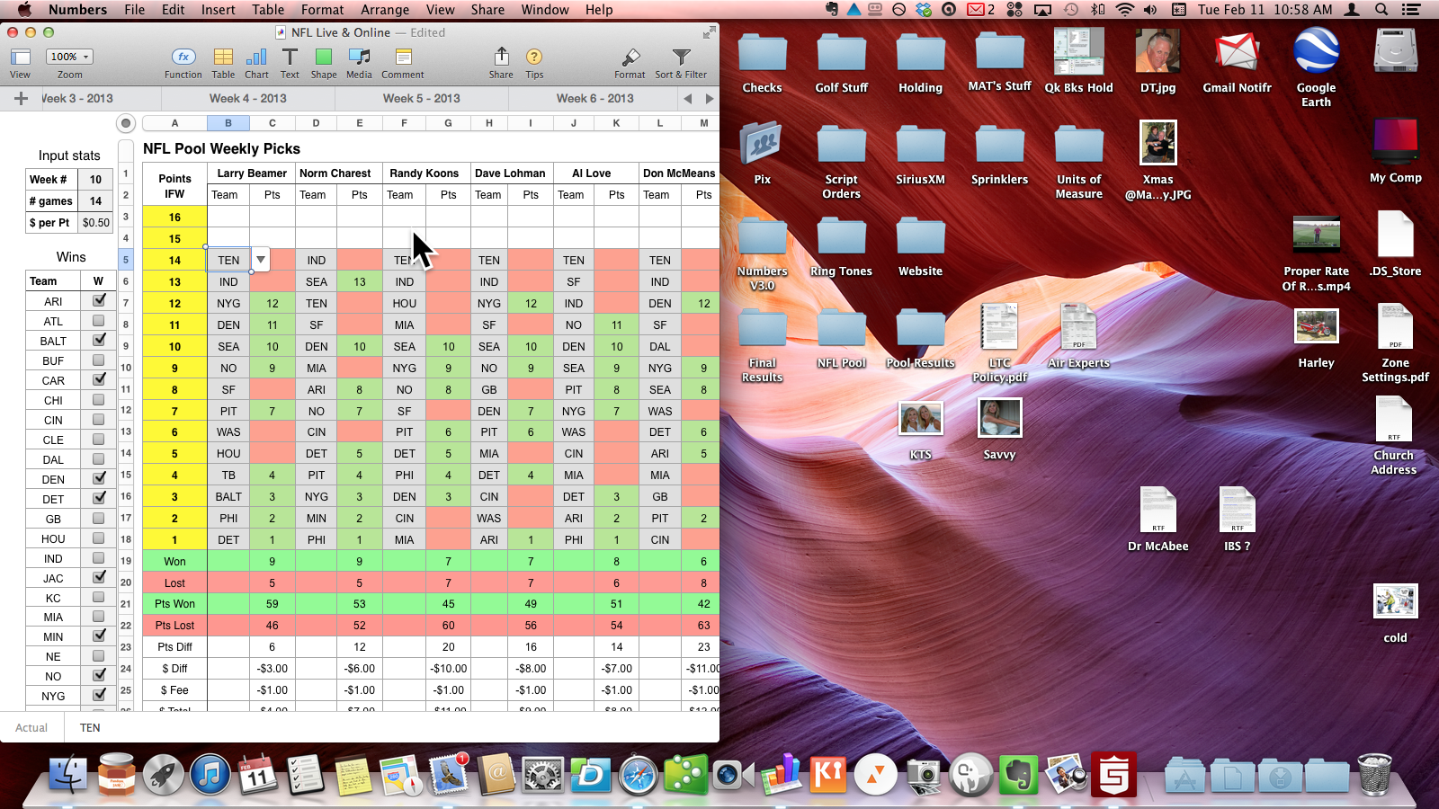Viewport: 1439px width, 809px height.
Task: Open the Format inspector brush icon
Action: pos(630,58)
